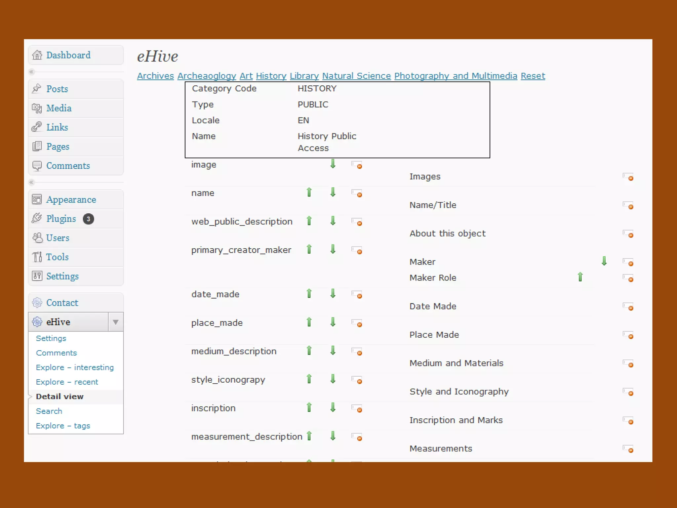Click the Reset link
The width and height of the screenshot is (677, 508).
533,76
